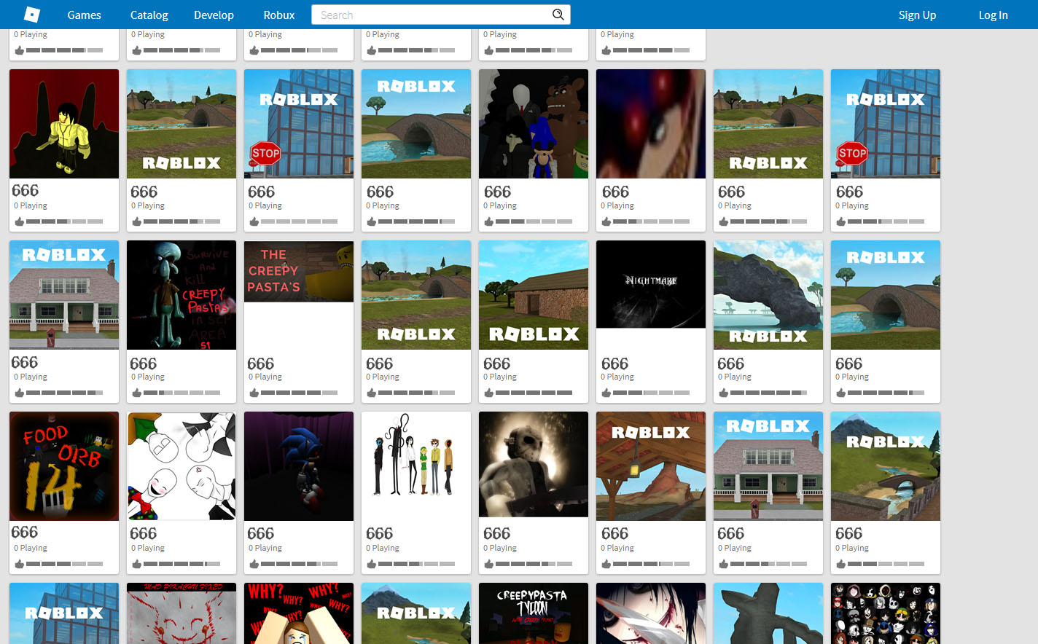Screen dimensions: 1038x644
Task: Open game with yellow character on red thumbnail
Action: pos(64,124)
